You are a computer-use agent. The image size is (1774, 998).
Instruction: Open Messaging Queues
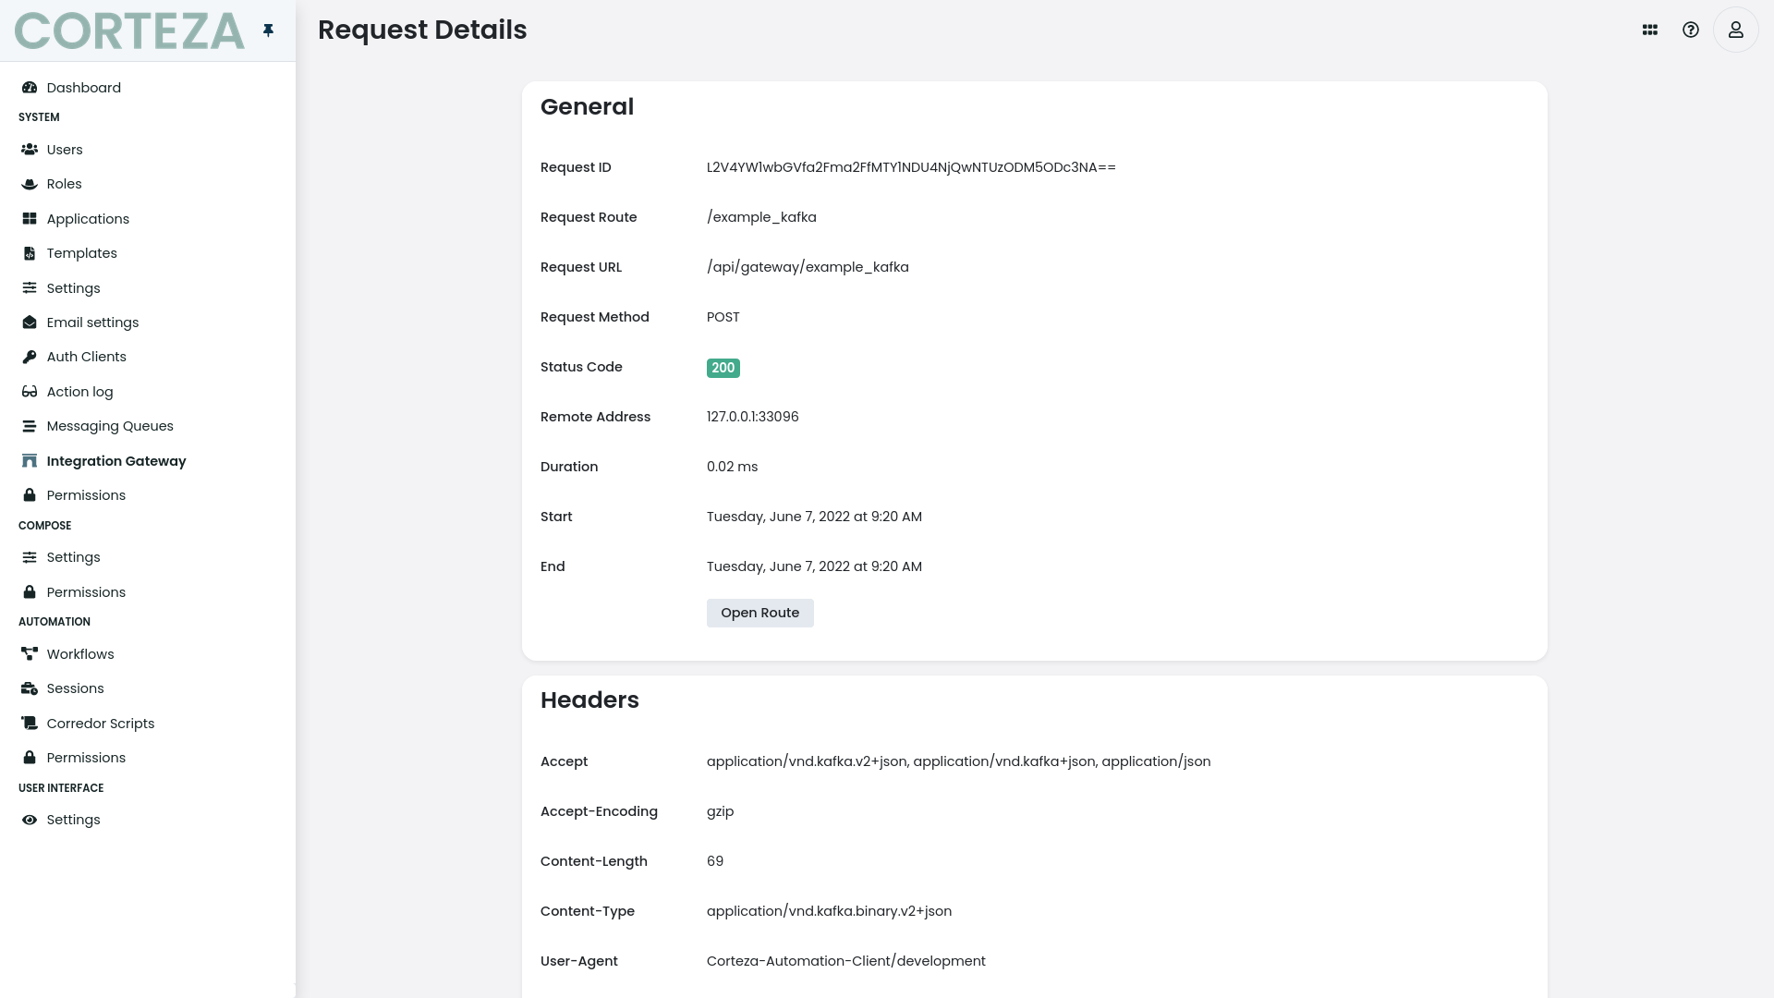pyautogui.click(x=110, y=426)
